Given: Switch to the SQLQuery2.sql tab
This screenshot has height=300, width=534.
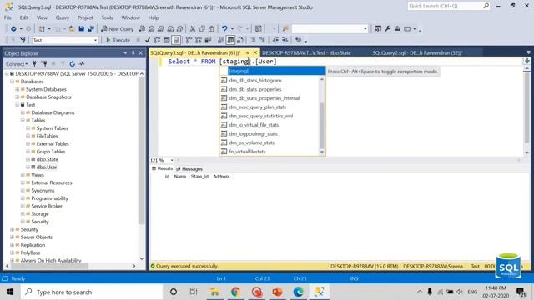Looking at the screenshot, I should click(417, 53).
